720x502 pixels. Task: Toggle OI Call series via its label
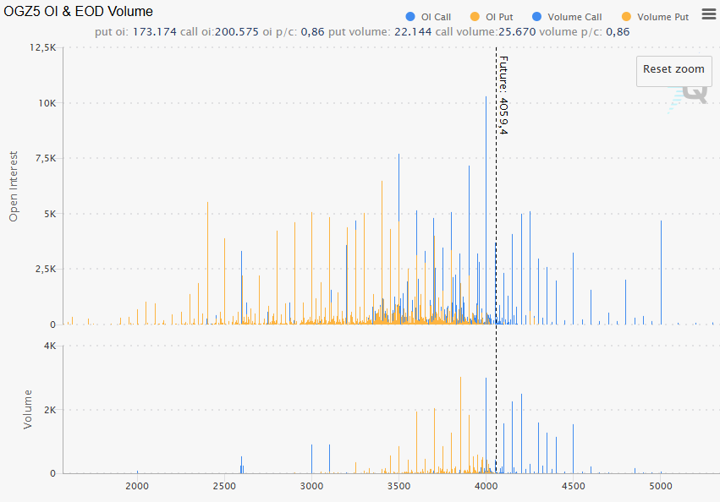pyautogui.click(x=436, y=17)
